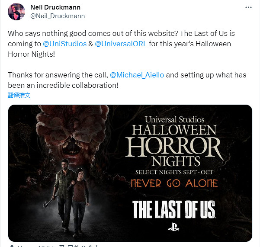Open the Neil Druckmann display name link
260x247 pixels.
55,7
